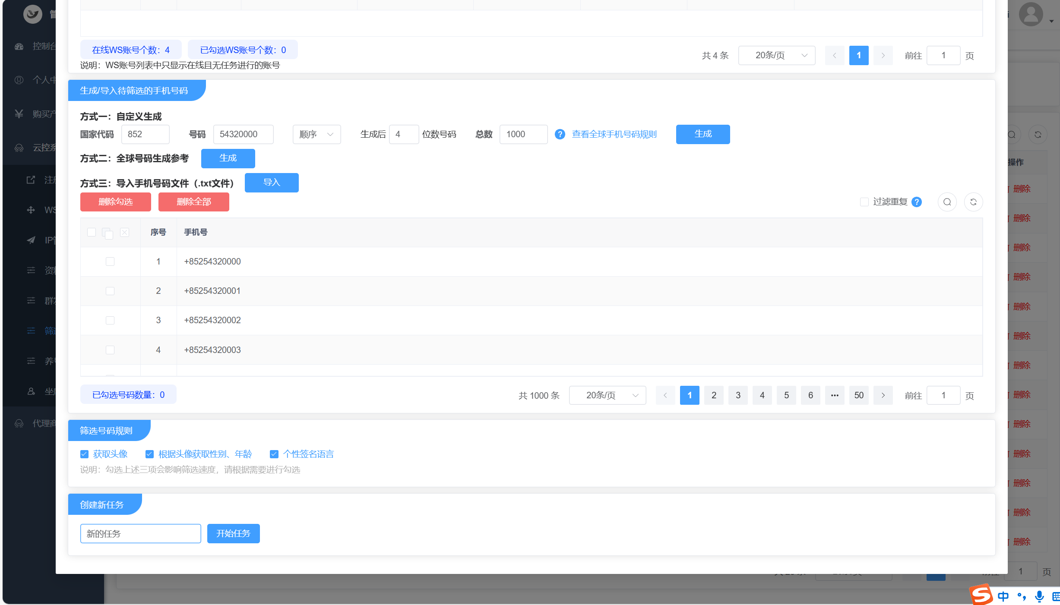Image resolution: width=1060 pixels, height=605 pixels.
Task: Click the highlighted blue filter menu icon in the sidebar
Action: coord(31,331)
